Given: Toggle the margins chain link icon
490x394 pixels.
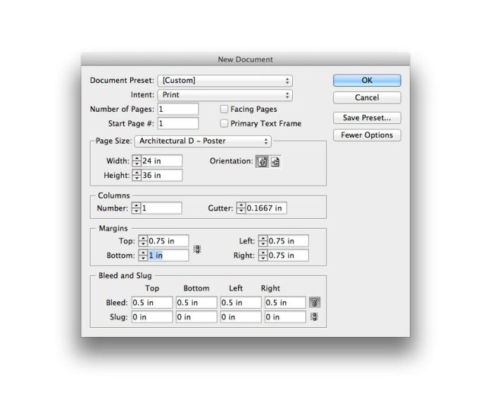Looking at the screenshot, I should coord(197,249).
